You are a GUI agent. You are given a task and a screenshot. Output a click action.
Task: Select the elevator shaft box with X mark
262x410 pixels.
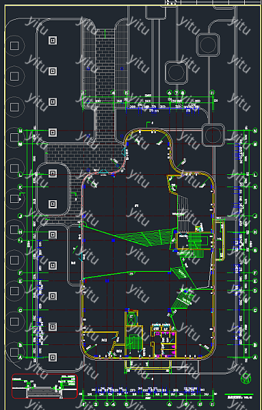tap(131, 318)
